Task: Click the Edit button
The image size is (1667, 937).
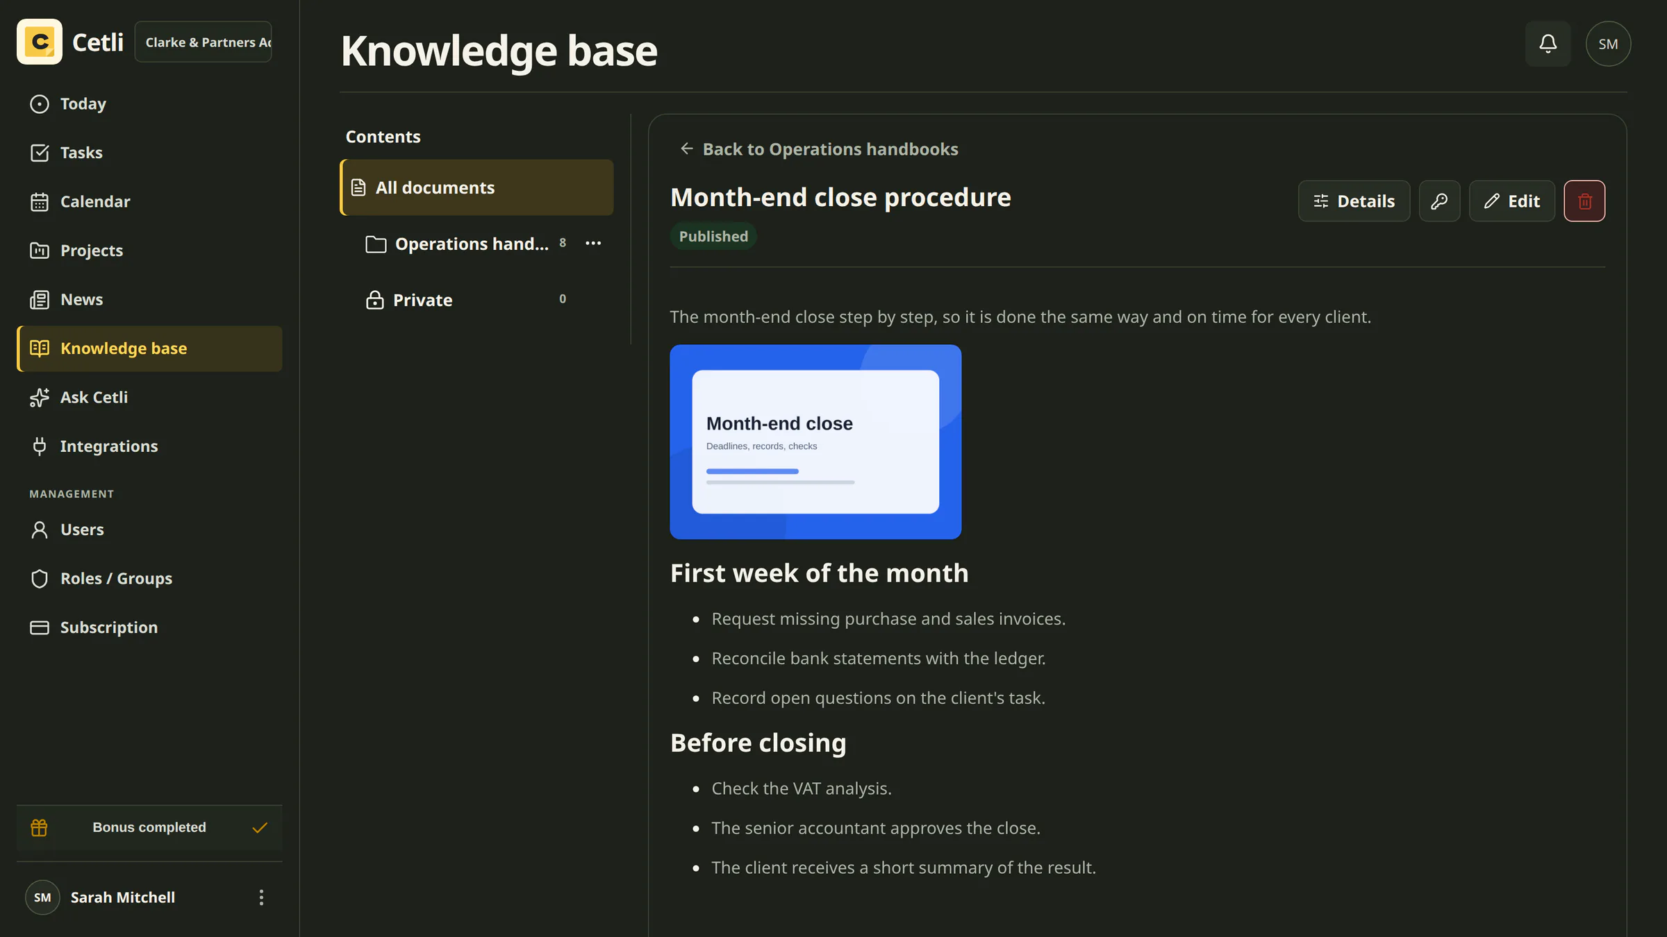Action: click(x=1511, y=201)
